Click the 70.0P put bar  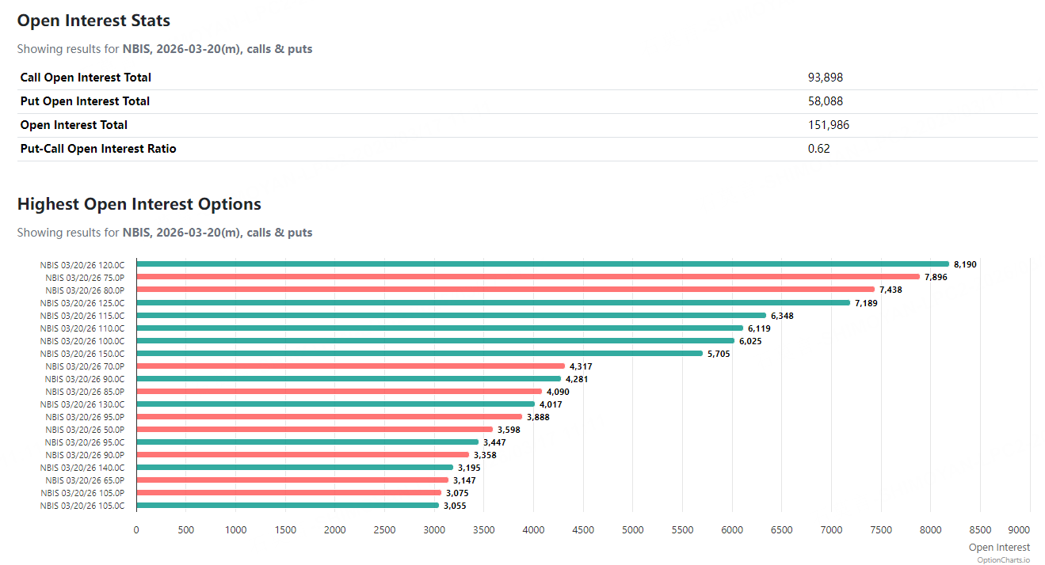coord(350,366)
